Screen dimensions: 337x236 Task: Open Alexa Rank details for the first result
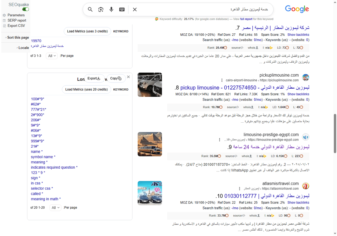click(217, 48)
